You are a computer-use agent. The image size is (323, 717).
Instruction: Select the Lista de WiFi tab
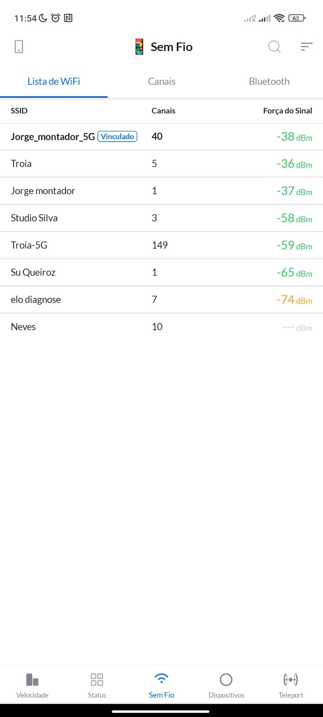click(54, 82)
